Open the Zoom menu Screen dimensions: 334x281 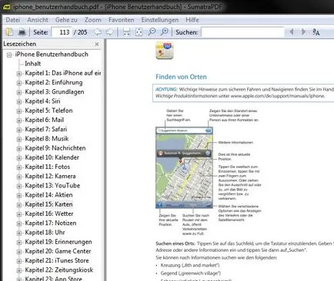point(93,20)
